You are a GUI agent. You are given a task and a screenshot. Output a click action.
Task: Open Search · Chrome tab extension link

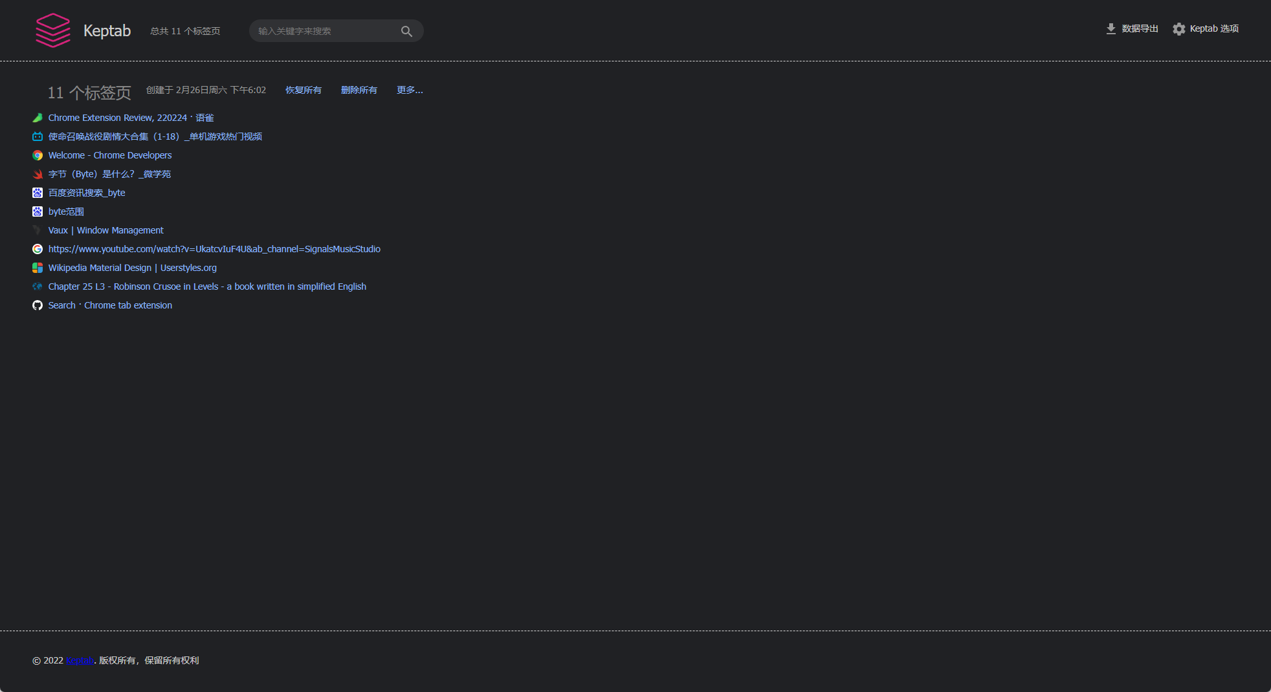click(x=110, y=305)
